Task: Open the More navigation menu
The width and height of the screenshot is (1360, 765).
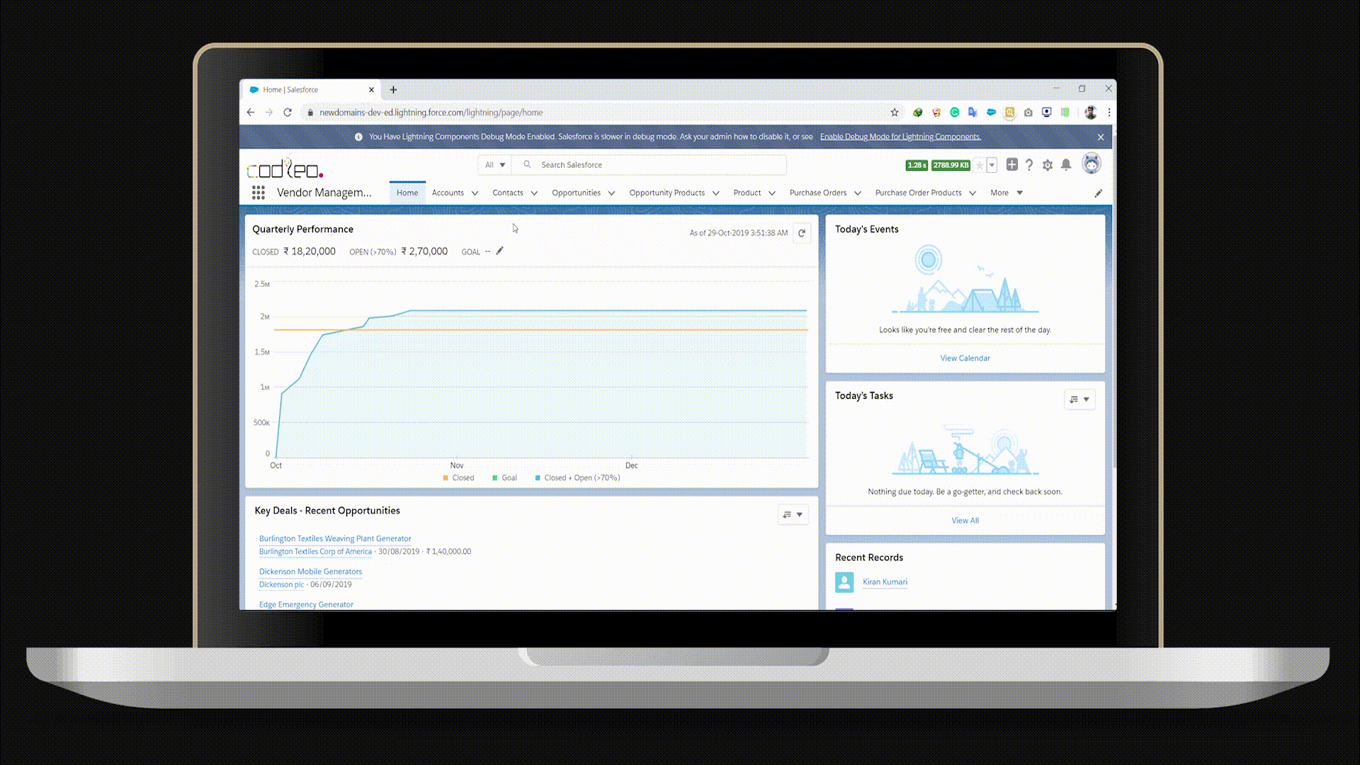Action: pyautogui.click(x=1007, y=193)
